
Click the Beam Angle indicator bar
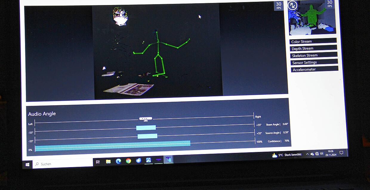(146, 128)
